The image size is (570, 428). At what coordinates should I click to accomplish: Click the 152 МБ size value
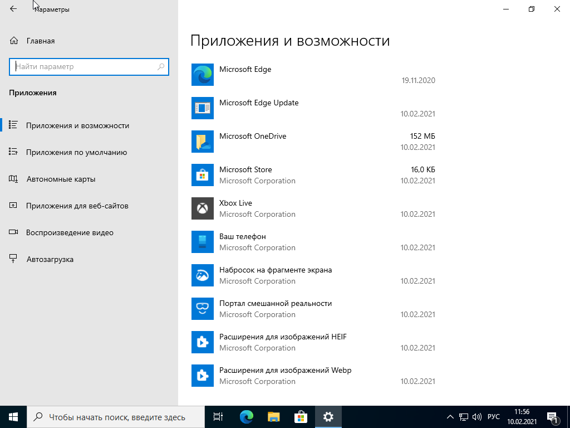click(422, 136)
